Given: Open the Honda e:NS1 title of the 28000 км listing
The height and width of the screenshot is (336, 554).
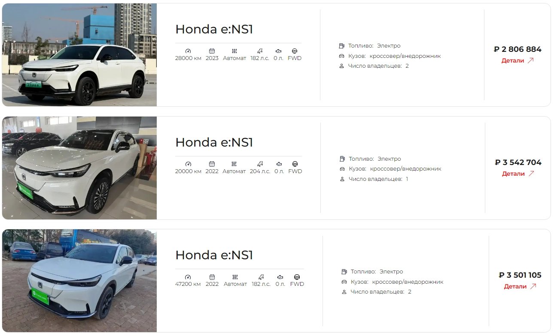Looking at the screenshot, I should coord(214,29).
